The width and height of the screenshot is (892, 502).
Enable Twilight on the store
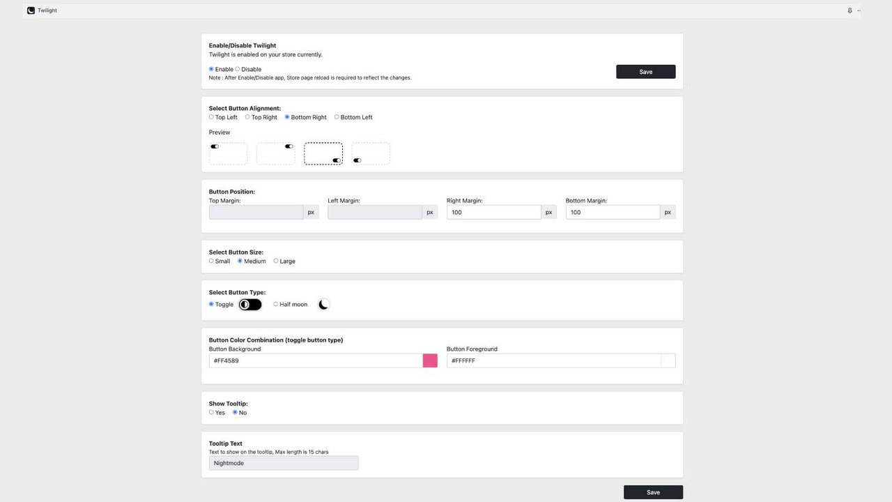[x=211, y=69]
